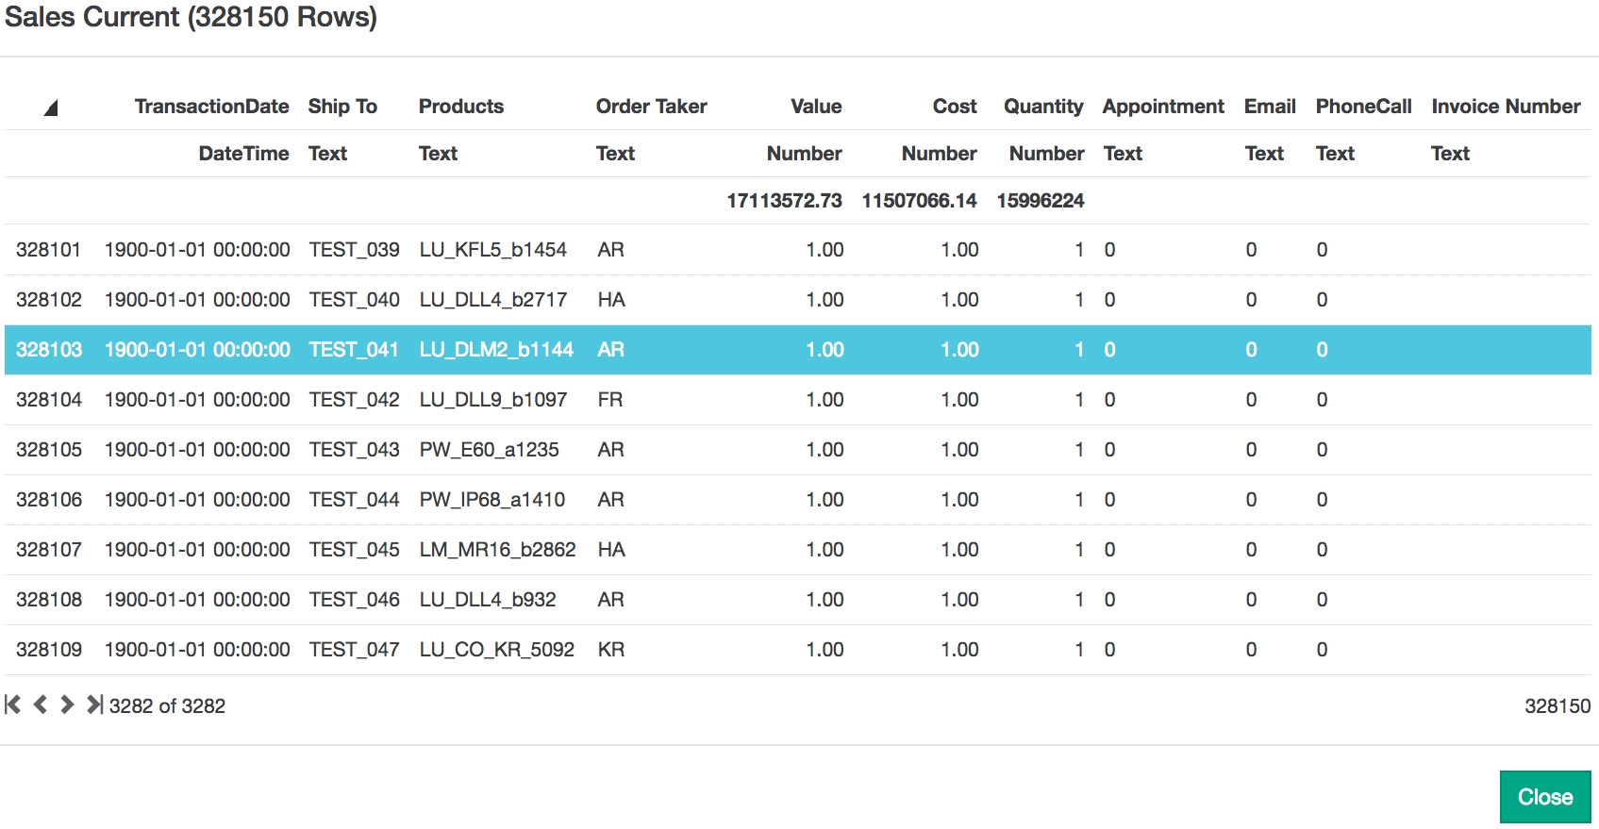Go to the first page of results
The width and height of the screenshot is (1599, 829).
[x=13, y=705]
